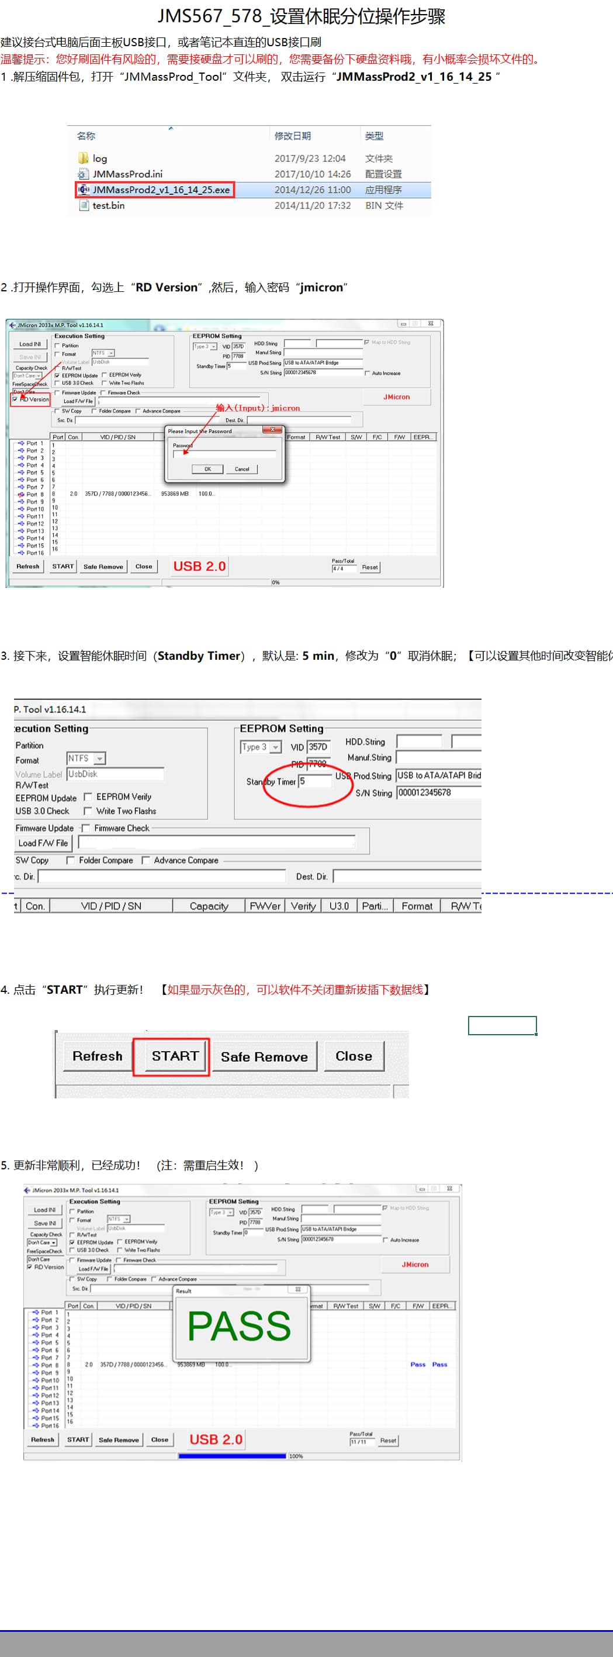The width and height of the screenshot is (613, 1657).
Task: Click Load F/W File button in enlarged step 3 view
Action: [43, 843]
